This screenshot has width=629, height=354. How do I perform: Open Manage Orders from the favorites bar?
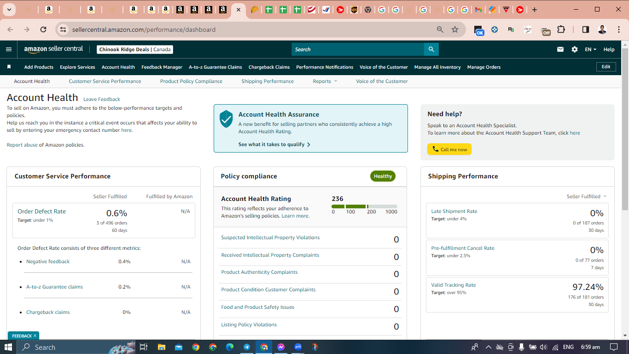click(484, 67)
